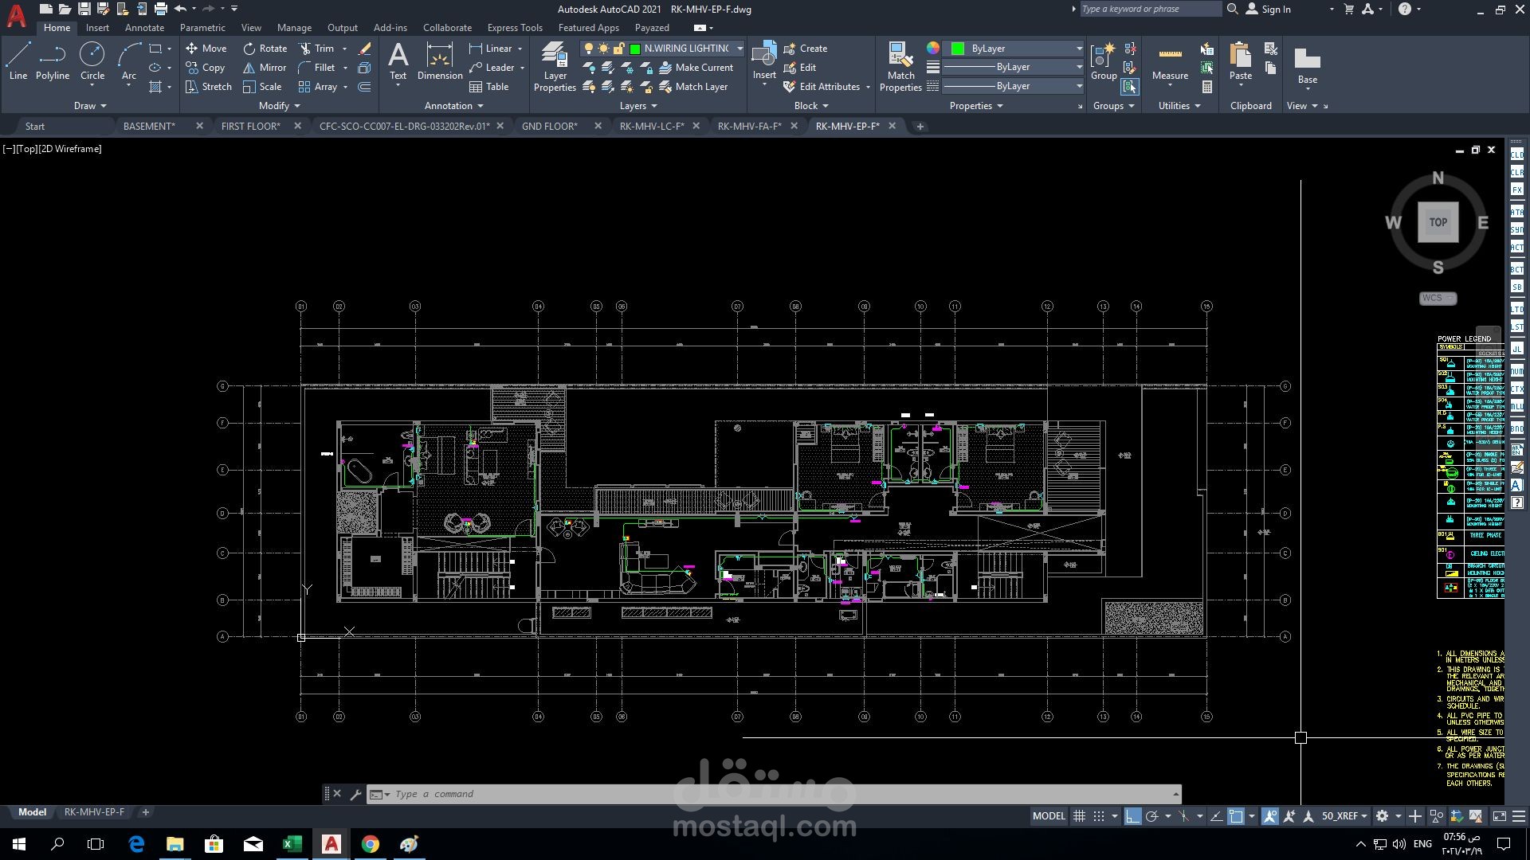The height and width of the screenshot is (860, 1530).
Task: Open the Insert ribbon tab
Action: point(97,28)
